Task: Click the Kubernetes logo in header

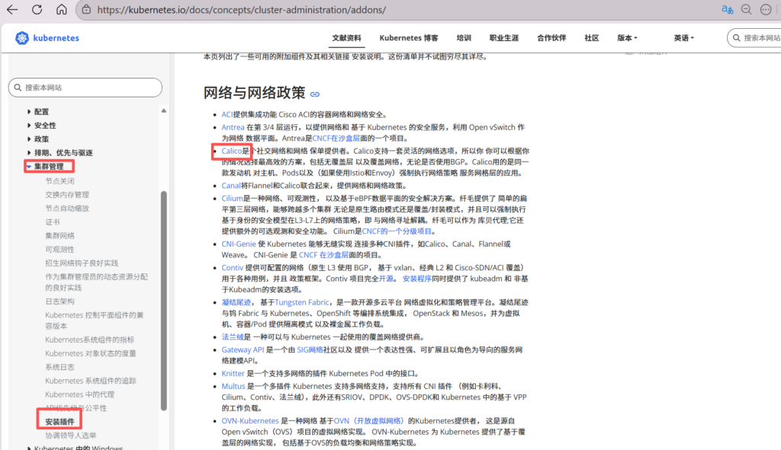Action: (47, 38)
